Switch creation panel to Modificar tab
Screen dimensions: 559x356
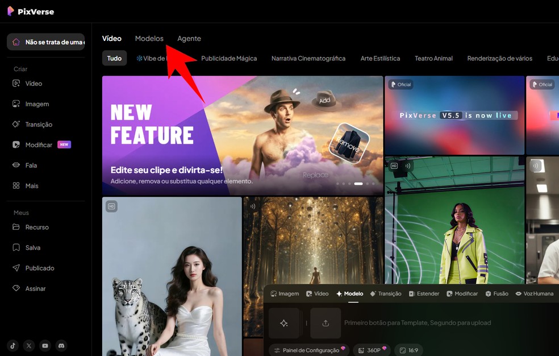click(462, 293)
